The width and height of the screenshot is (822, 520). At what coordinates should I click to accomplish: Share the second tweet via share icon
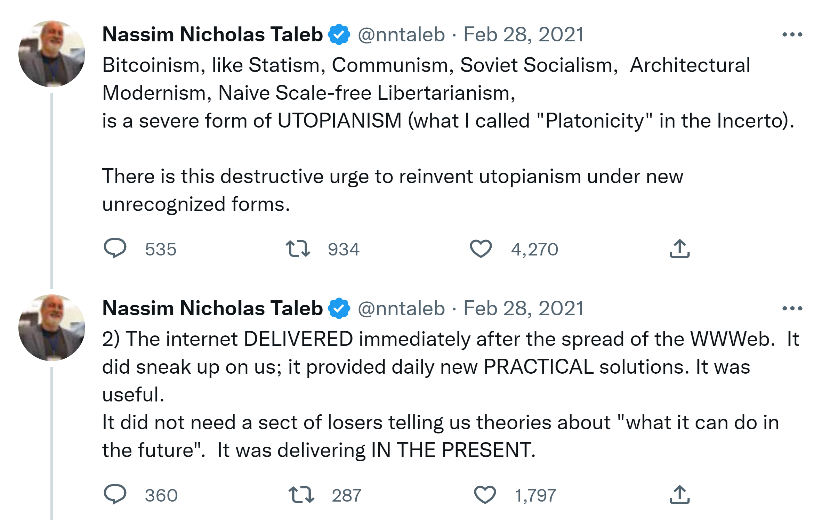click(x=679, y=494)
